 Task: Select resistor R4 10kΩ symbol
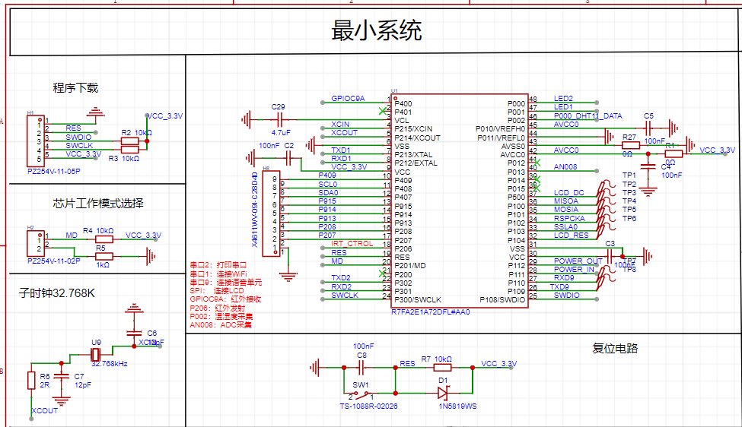[x=104, y=239]
